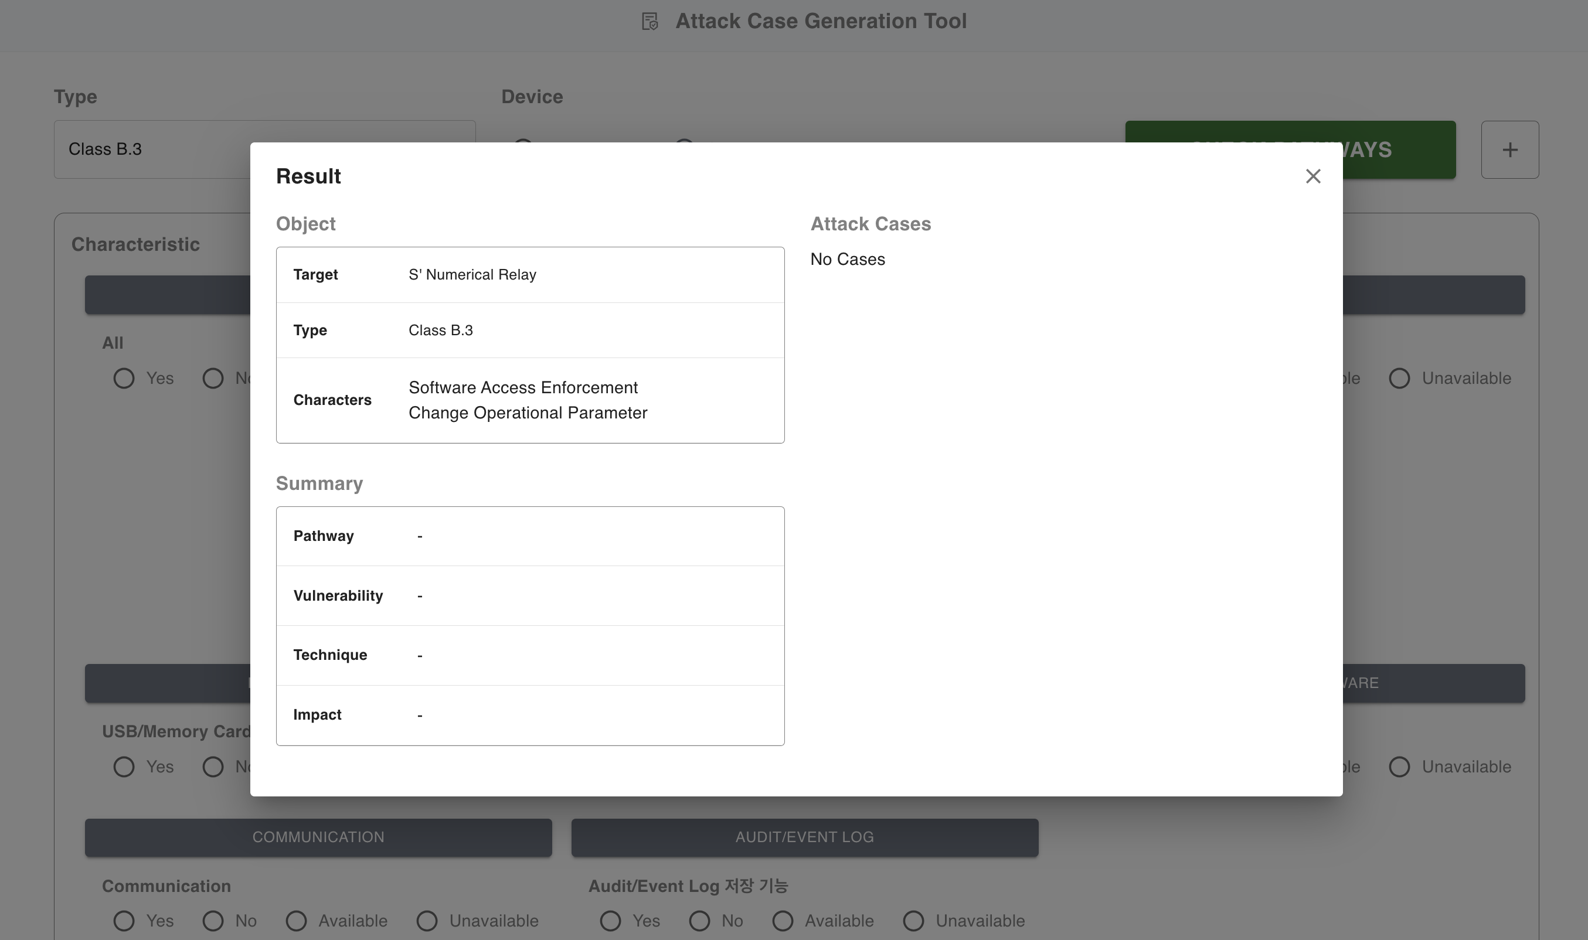This screenshot has height=940, width=1588.
Task: Choose Available for Audit/Event Log storage
Action: pyautogui.click(x=783, y=920)
